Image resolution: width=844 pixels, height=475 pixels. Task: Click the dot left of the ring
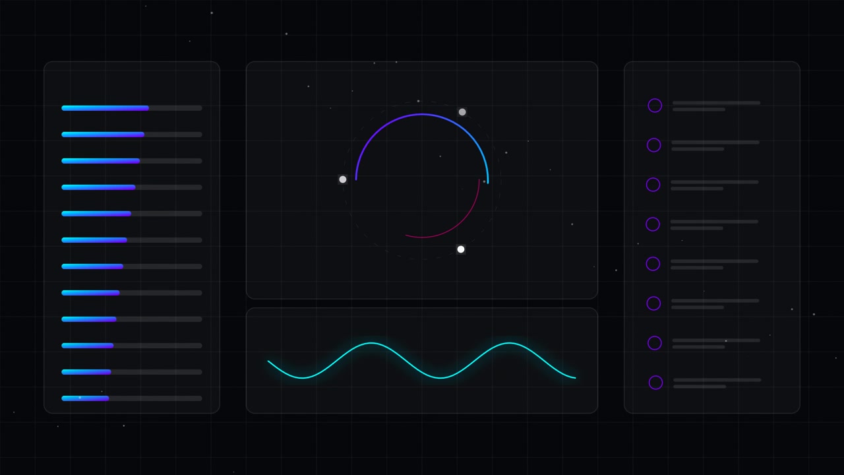(343, 179)
